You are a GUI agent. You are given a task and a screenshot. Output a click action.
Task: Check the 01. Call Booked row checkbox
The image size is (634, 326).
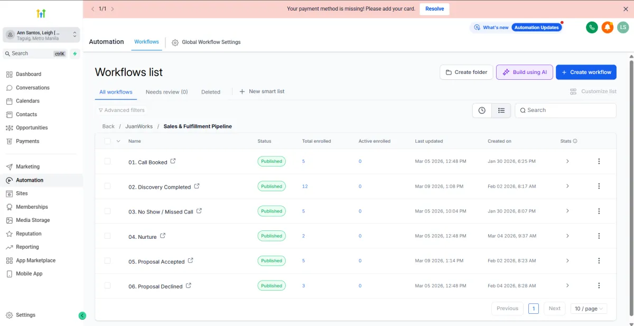108,161
